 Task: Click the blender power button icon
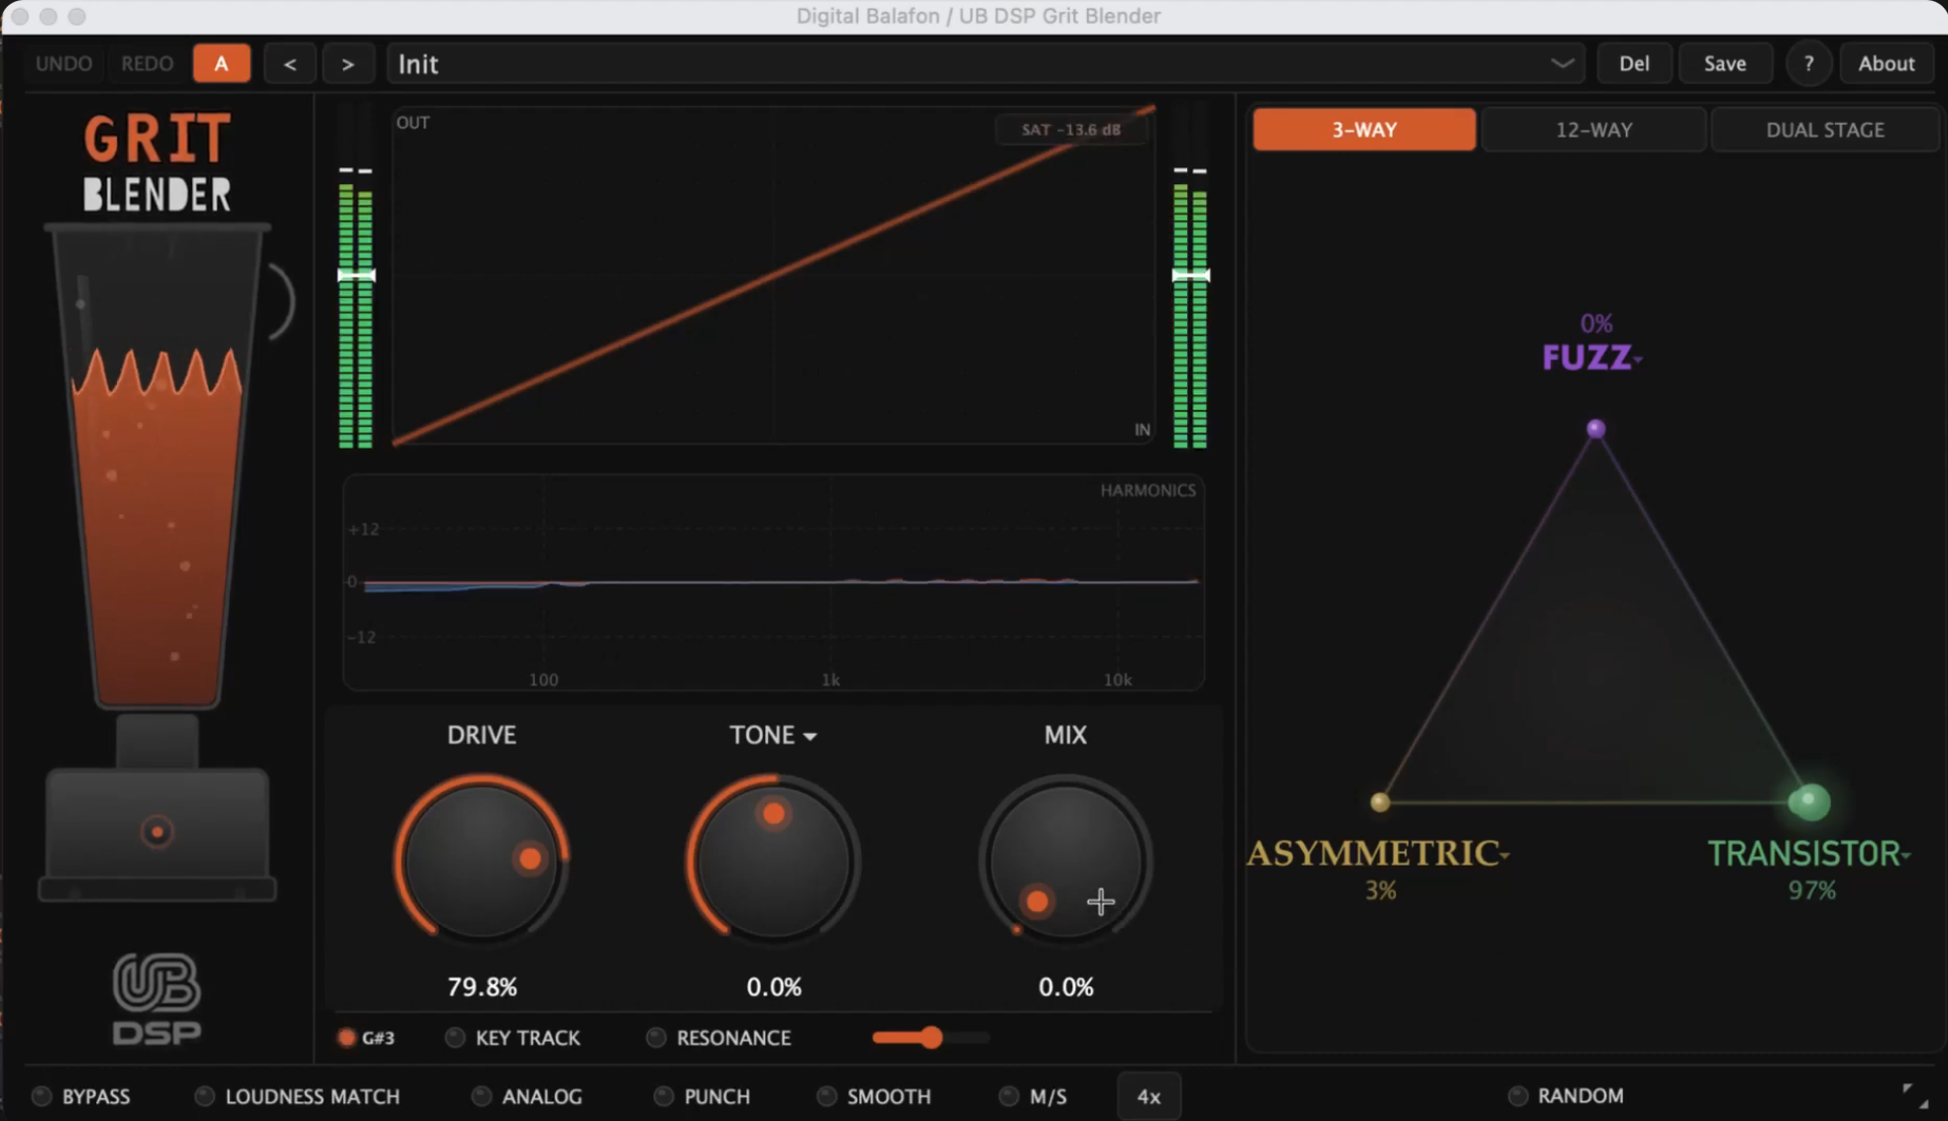tap(157, 832)
